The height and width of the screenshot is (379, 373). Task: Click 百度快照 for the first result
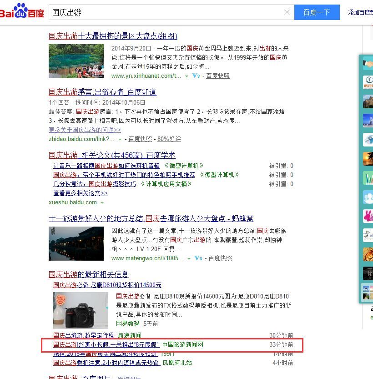point(217,76)
